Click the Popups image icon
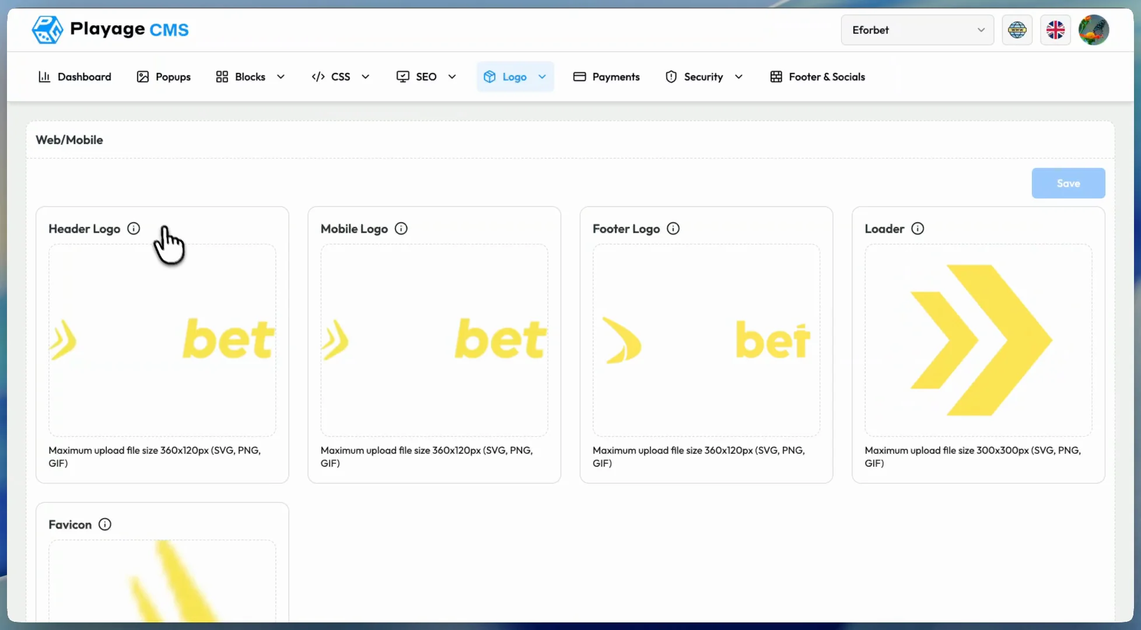The image size is (1141, 630). click(142, 77)
